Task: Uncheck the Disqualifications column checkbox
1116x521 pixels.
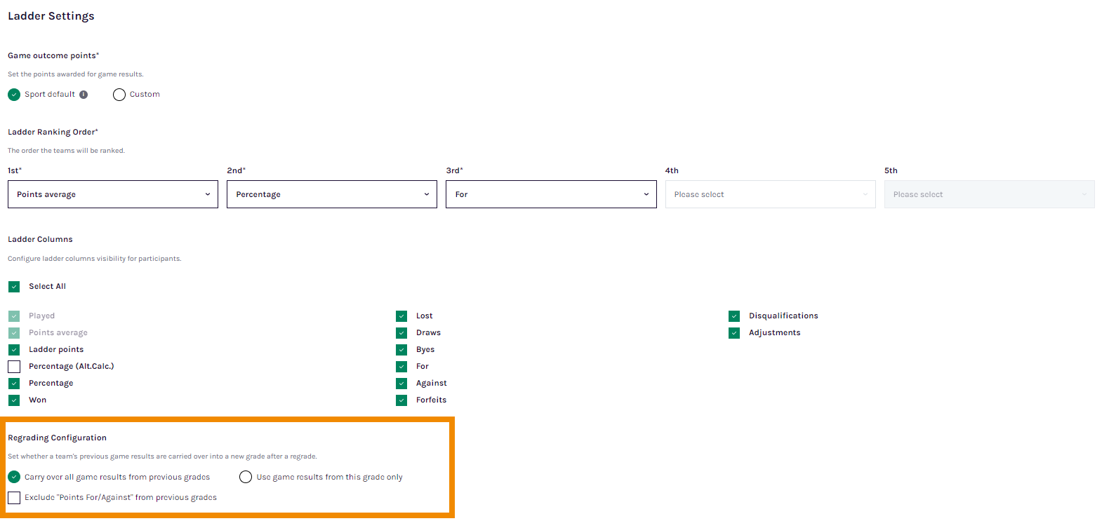Action: (x=734, y=316)
